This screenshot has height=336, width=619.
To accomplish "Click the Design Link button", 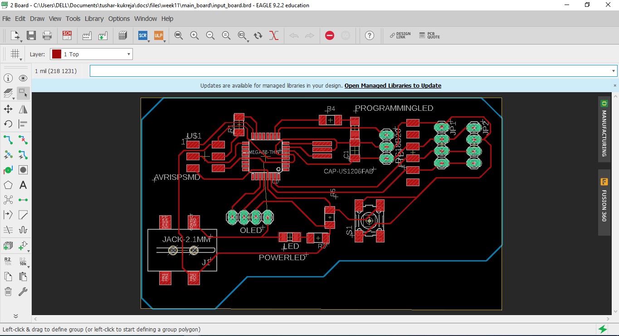I will 400,35.
